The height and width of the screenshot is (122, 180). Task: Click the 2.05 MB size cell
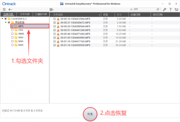[x=121, y=19]
